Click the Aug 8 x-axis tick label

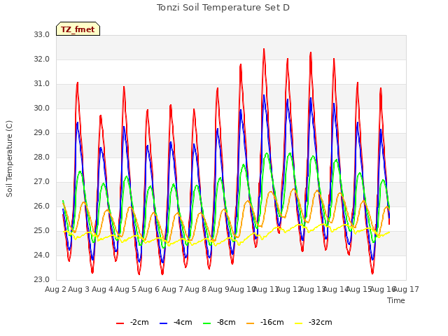pos(195,289)
